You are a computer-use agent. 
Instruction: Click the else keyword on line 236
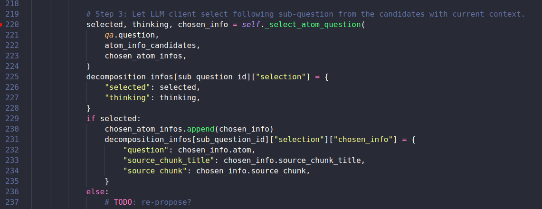click(95, 191)
